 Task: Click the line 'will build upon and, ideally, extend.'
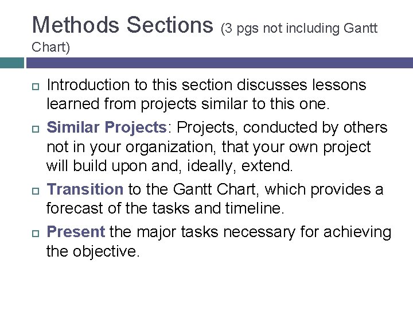pyautogui.click(x=170, y=166)
